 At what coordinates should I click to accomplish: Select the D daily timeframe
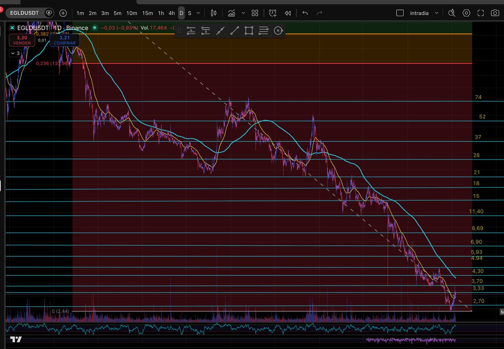[x=181, y=13]
